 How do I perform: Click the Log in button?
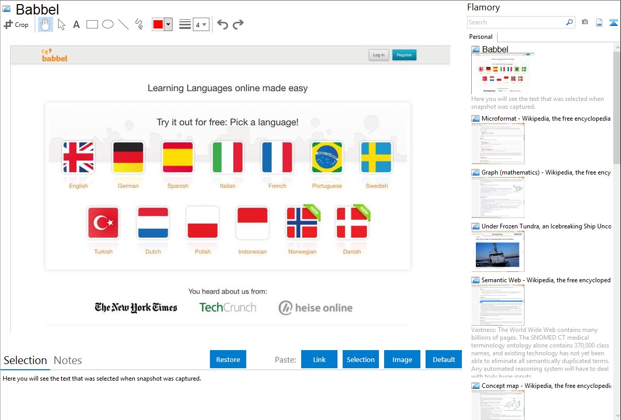click(x=378, y=55)
